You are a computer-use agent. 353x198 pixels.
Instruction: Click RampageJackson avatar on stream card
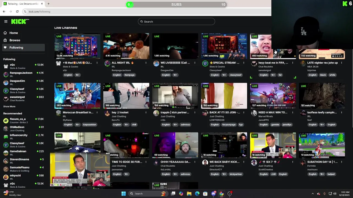107,64
